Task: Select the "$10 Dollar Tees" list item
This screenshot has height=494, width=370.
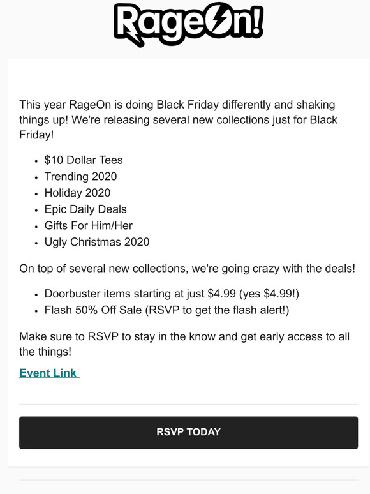Action: pyautogui.click(x=84, y=160)
